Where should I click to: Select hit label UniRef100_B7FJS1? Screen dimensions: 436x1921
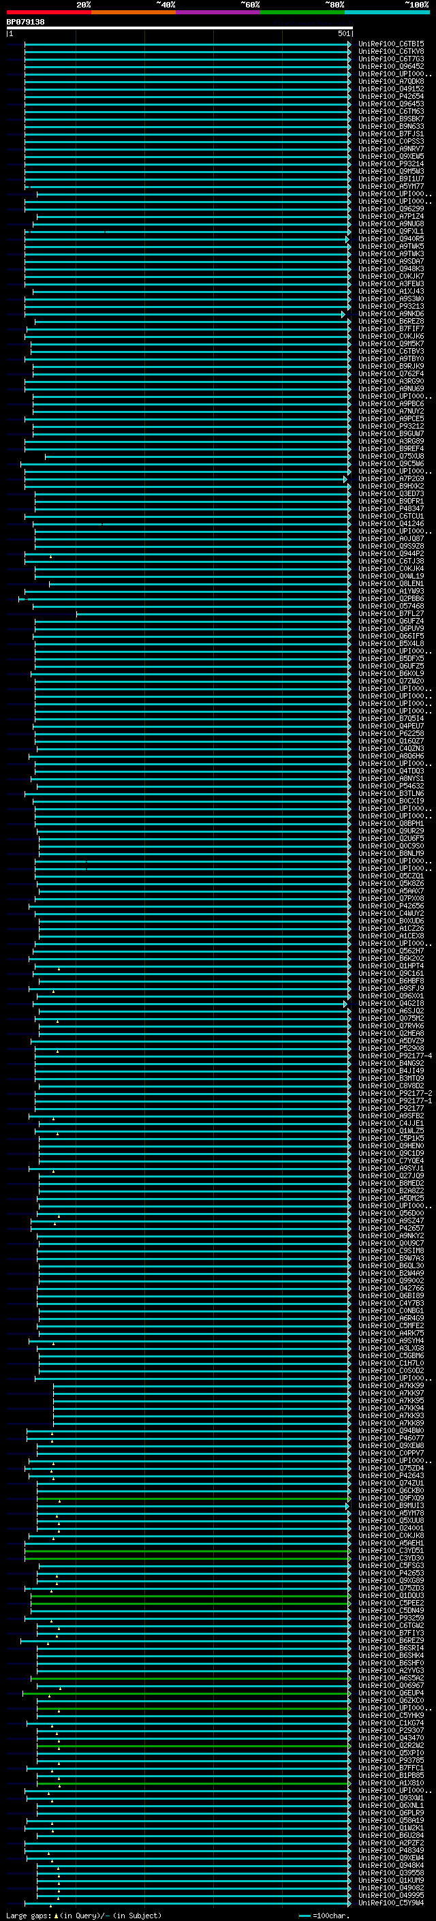pyautogui.click(x=390, y=134)
